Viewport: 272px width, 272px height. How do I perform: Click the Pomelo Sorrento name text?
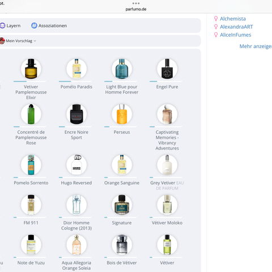pyautogui.click(x=31, y=183)
